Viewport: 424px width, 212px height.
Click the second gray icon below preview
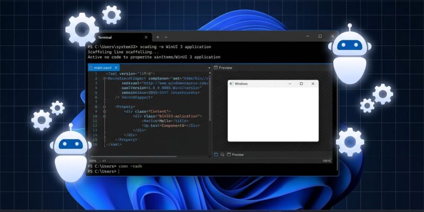pos(222,154)
